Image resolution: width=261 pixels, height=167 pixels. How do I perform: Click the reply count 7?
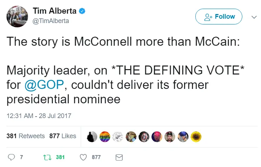coord(22,157)
